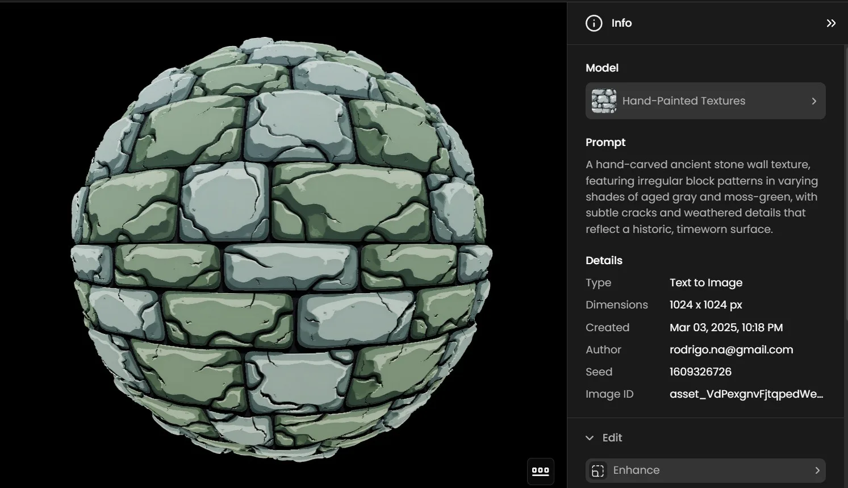This screenshot has height=488, width=848.
Task: Switch to the Info tab
Action: click(x=621, y=23)
